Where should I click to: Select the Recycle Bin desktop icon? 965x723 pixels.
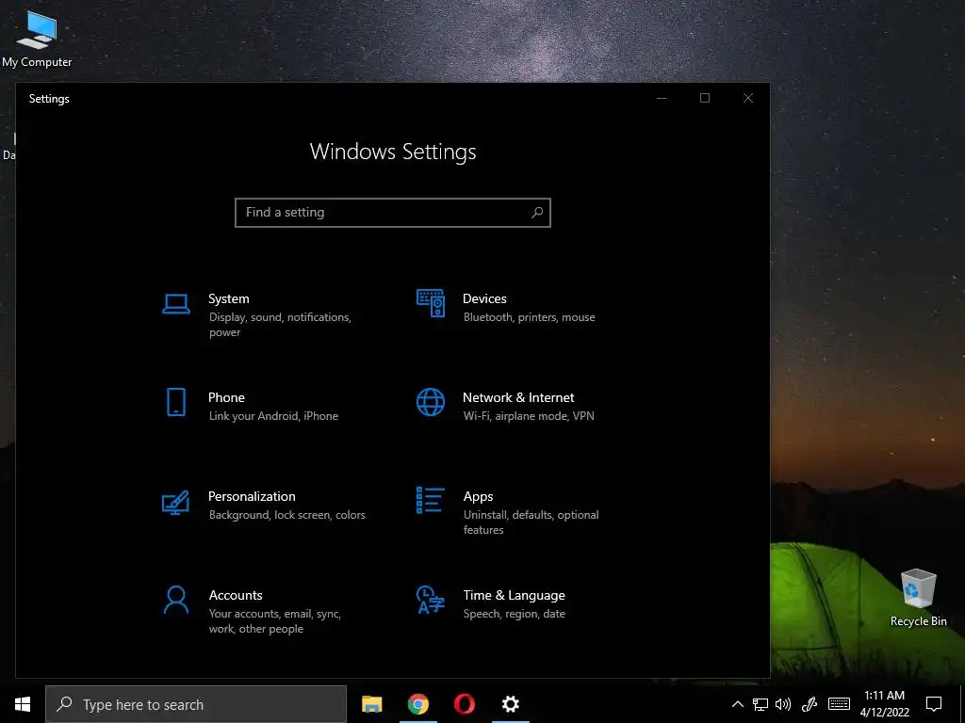tap(918, 598)
